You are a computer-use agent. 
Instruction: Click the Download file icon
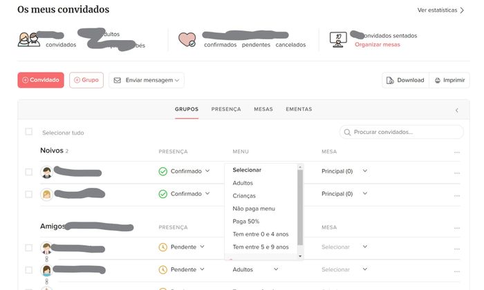390,80
